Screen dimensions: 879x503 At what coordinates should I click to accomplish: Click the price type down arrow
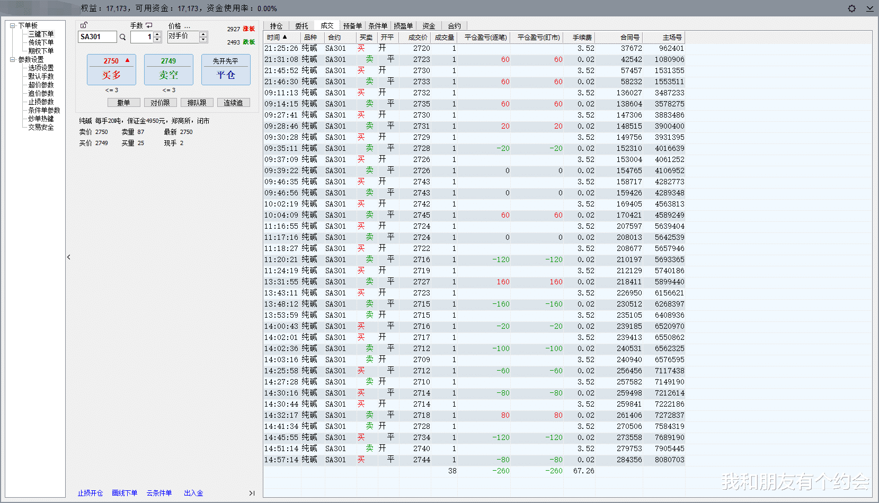pyautogui.click(x=203, y=40)
